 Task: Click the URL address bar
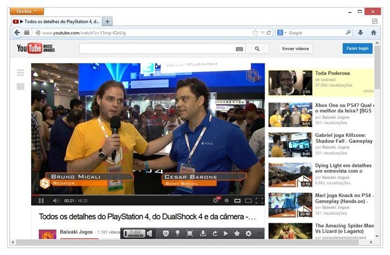[145, 33]
